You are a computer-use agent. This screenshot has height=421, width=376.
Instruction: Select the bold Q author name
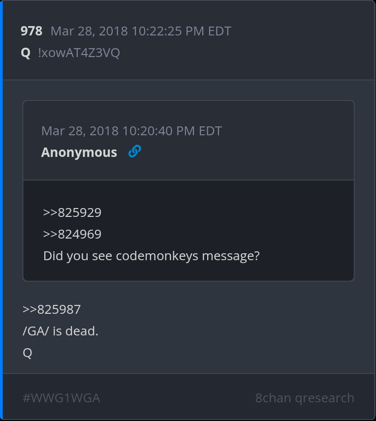pyautogui.click(x=26, y=53)
